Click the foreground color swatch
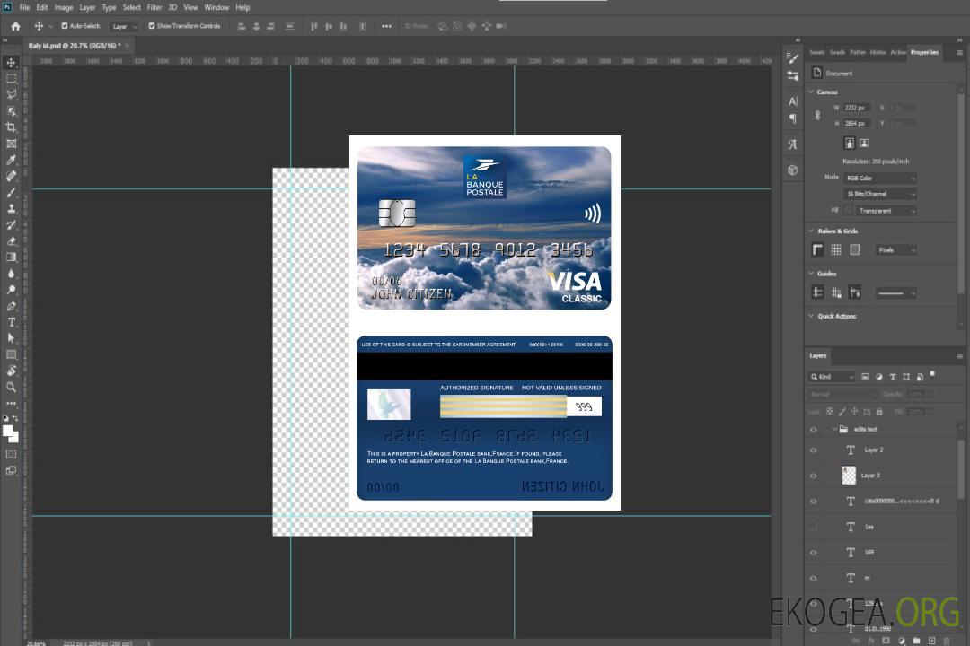970x646 pixels. pos(8,431)
